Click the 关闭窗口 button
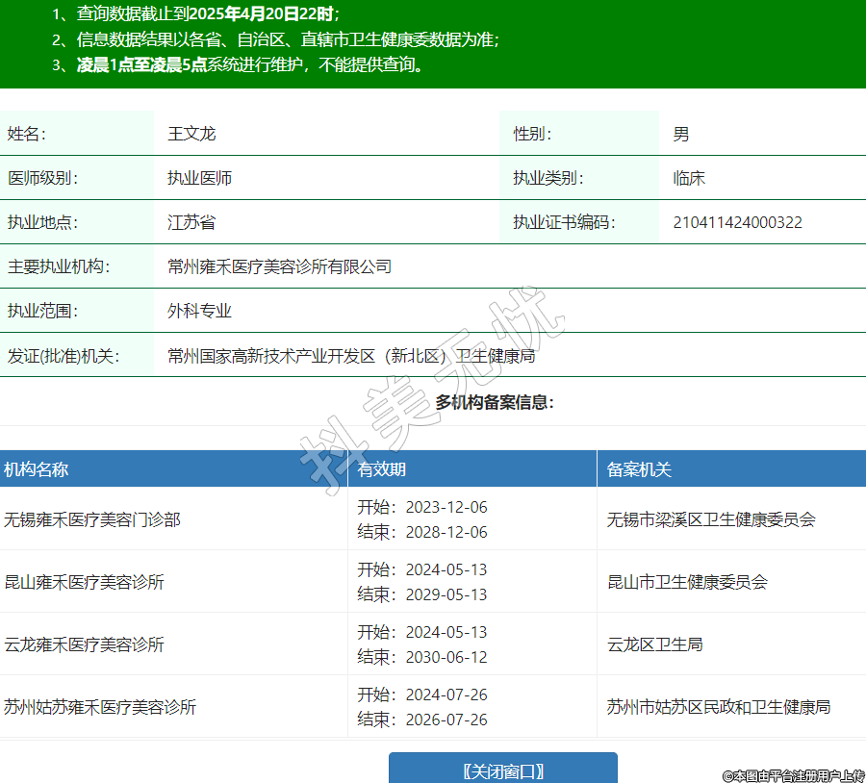The image size is (866, 783). click(502, 770)
